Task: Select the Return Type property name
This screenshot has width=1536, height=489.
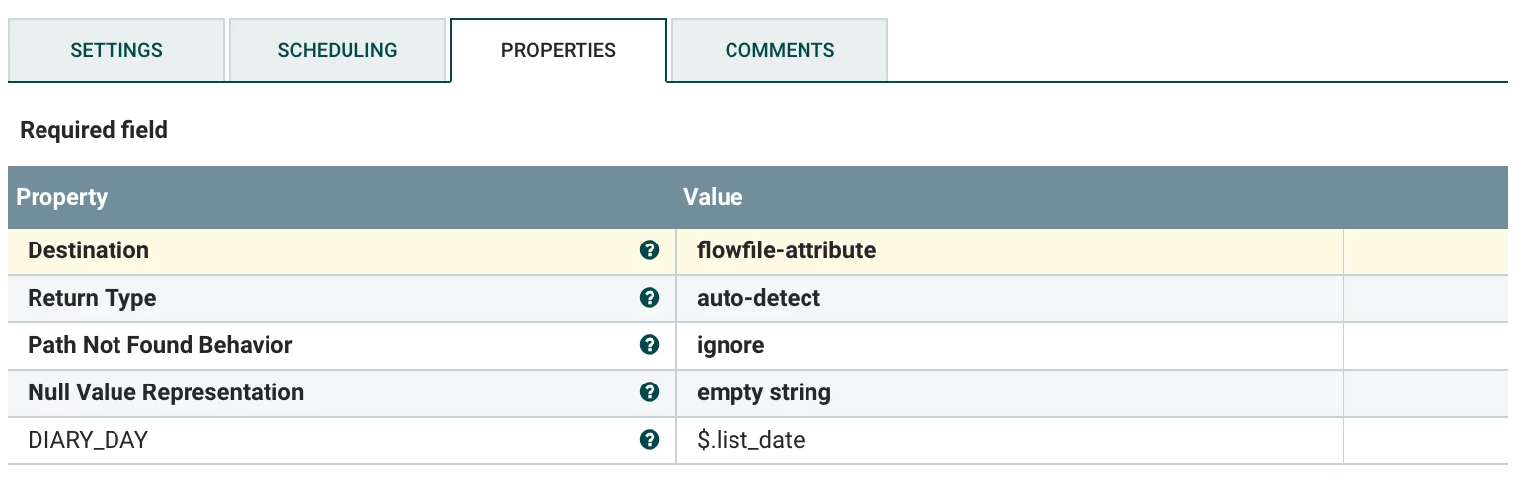Action: (92, 298)
